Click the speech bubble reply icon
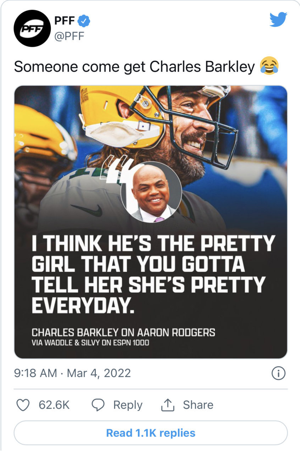Image resolution: width=300 pixels, height=454 pixels. [x=98, y=405]
